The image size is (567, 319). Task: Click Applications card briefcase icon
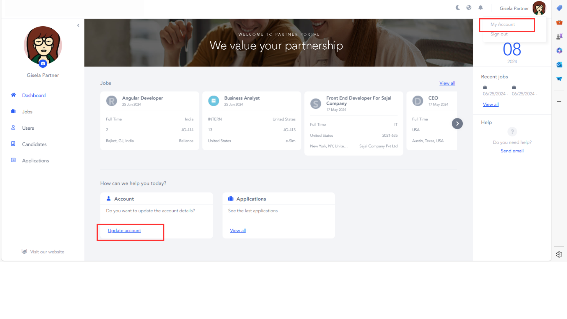[231, 199]
